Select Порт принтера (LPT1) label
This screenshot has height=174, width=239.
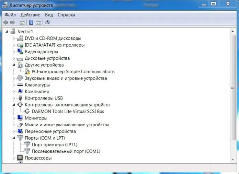(x=54, y=144)
